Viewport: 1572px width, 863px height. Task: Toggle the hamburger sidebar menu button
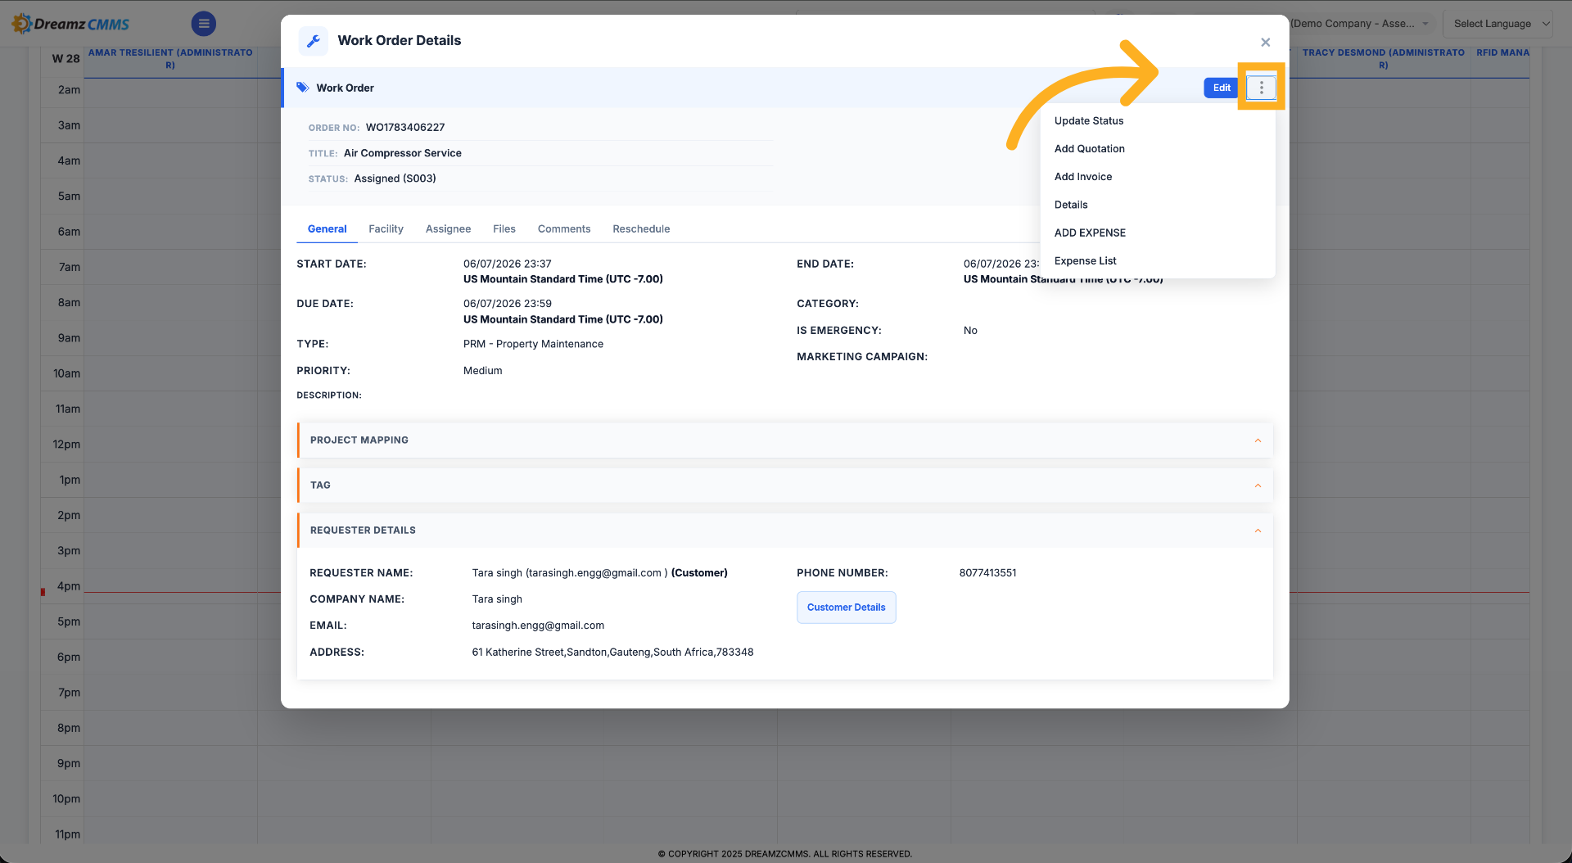pos(204,24)
